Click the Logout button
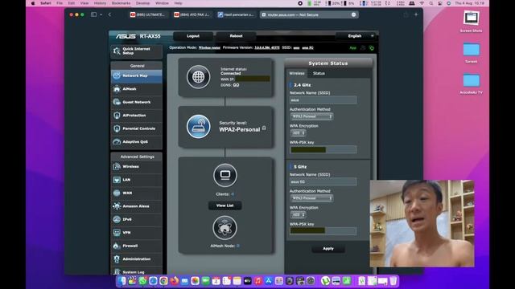The width and height of the screenshot is (515, 289). click(193, 36)
